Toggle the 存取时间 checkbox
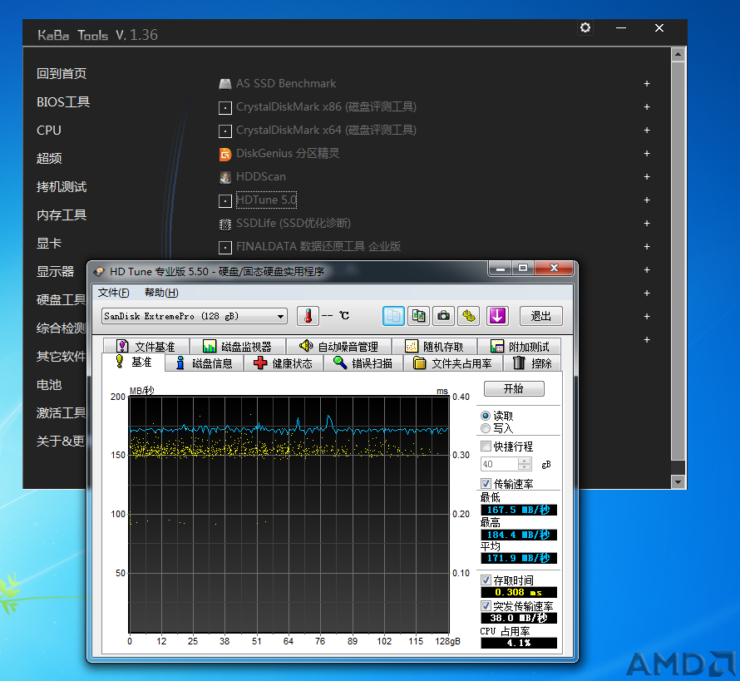 (486, 580)
